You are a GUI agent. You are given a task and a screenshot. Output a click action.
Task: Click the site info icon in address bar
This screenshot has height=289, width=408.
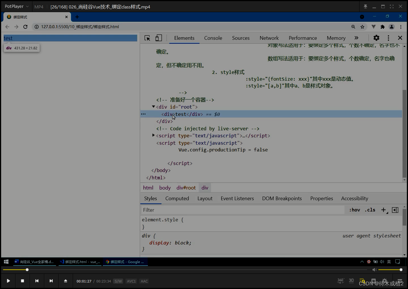click(36, 27)
